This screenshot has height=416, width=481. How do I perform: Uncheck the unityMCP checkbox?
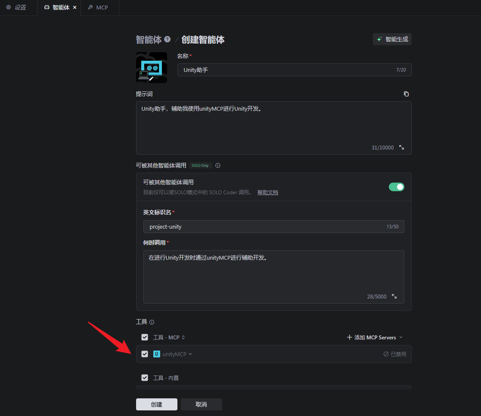coord(145,354)
